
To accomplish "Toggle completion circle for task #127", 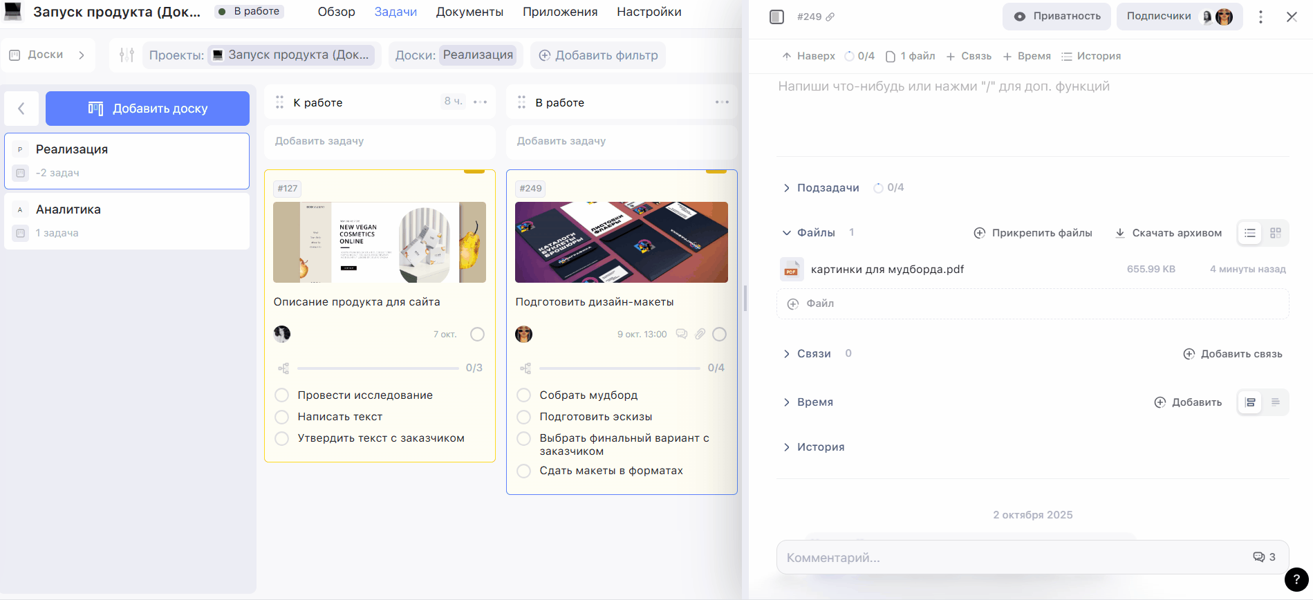I will (x=477, y=335).
